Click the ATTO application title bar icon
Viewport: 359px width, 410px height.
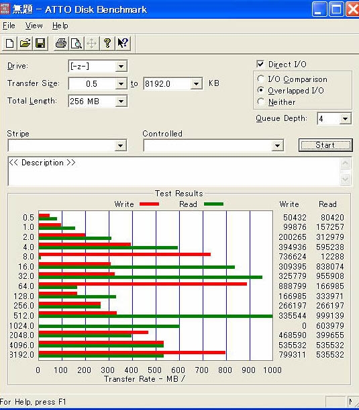click(5, 9)
